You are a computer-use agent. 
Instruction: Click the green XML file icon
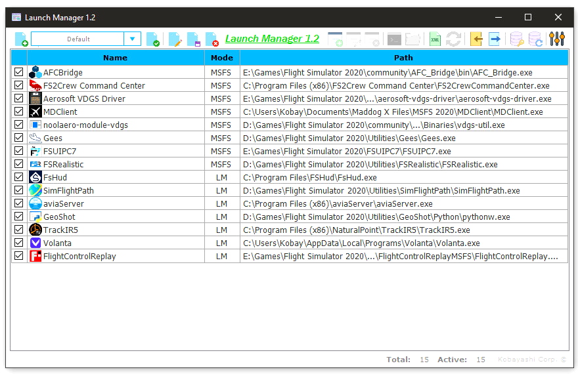[435, 39]
